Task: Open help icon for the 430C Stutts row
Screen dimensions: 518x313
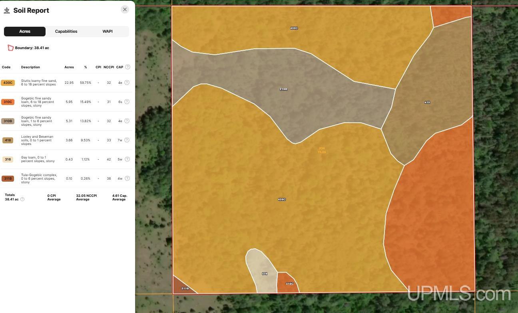Action: coord(127,83)
